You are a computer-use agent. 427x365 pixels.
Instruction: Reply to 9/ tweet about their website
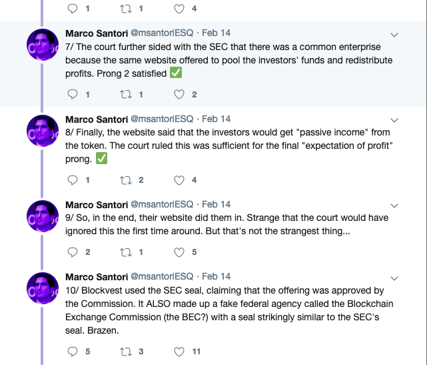[x=73, y=252]
